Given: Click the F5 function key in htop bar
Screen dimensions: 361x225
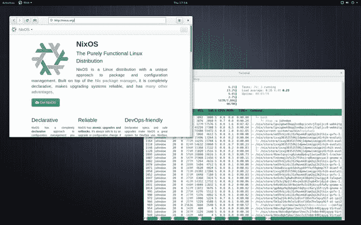Looking at the screenshot, I should 205,218.
